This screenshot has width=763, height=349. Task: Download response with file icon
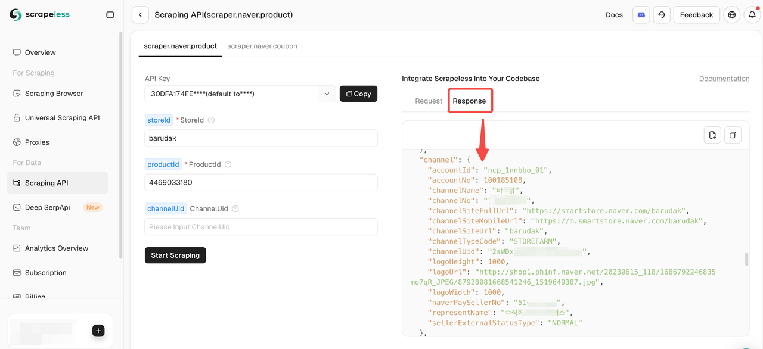tap(712, 135)
